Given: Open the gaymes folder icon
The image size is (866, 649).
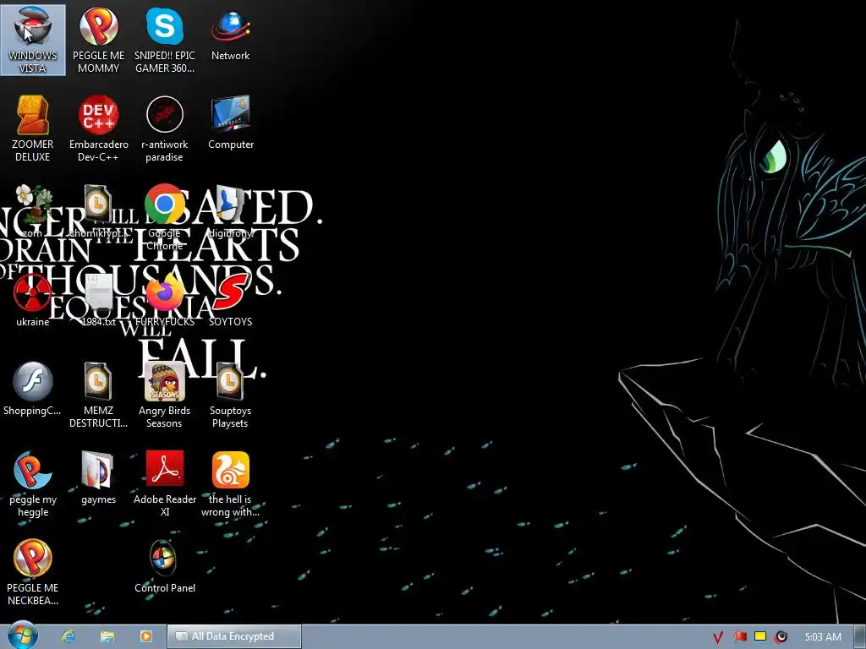Looking at the screenshot, I should 98,478.
